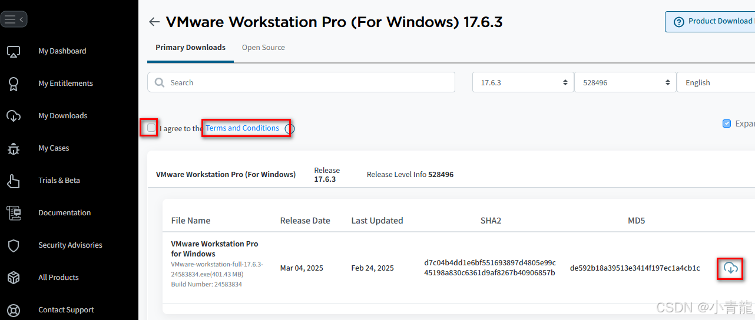Click the Feb 24, 2025 last updated date
The image size is (755, 320).
[x=373, y=268]
